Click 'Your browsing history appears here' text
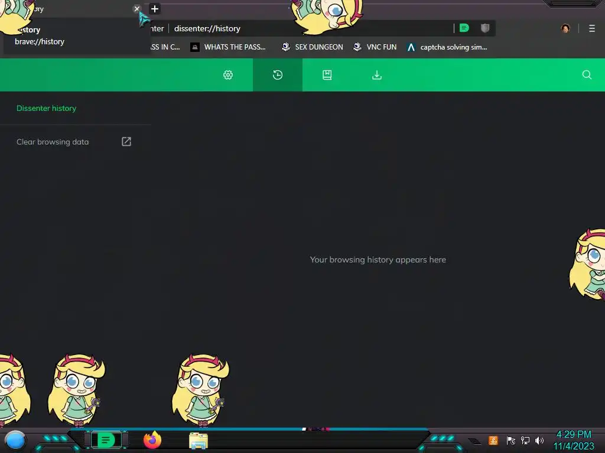Image resolution: width=605 pixels, height=453 pixels. (x=378, y=260)
